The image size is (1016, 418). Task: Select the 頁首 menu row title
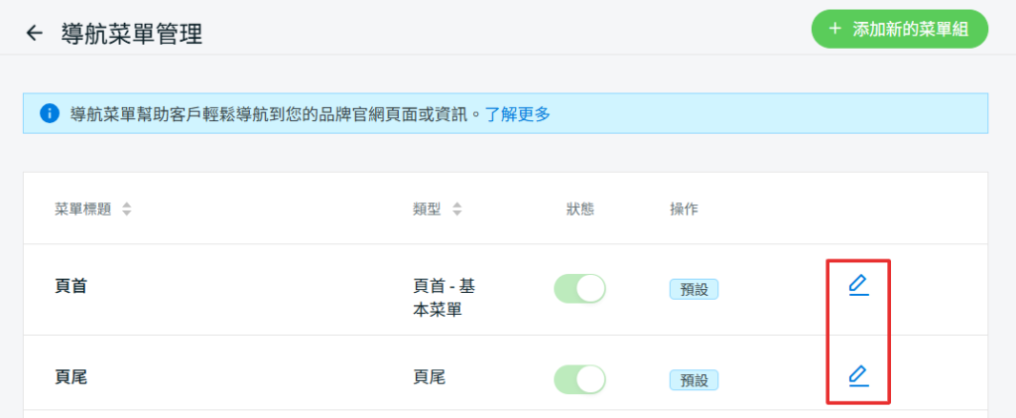[x=71, y=286]
